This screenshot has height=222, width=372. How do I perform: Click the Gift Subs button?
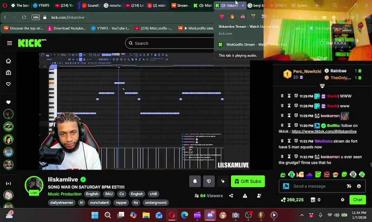(x=248, y=181)
